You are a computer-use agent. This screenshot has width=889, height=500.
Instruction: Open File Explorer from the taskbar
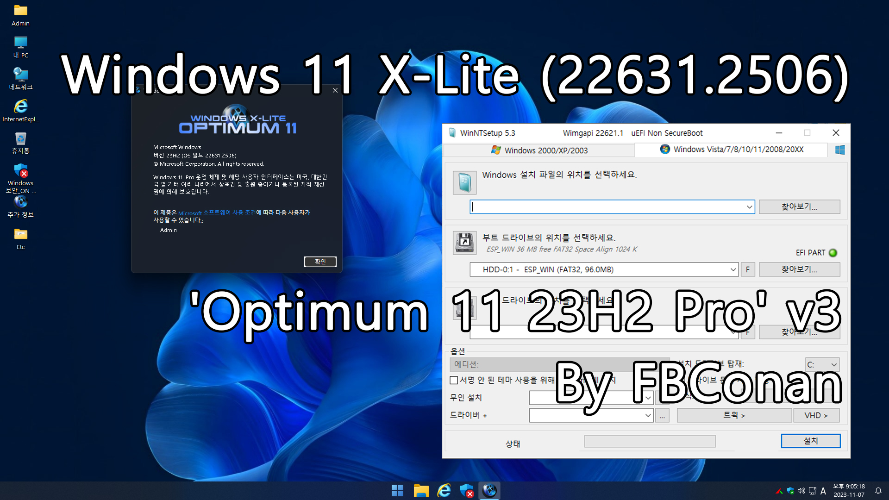click(421, 490)
